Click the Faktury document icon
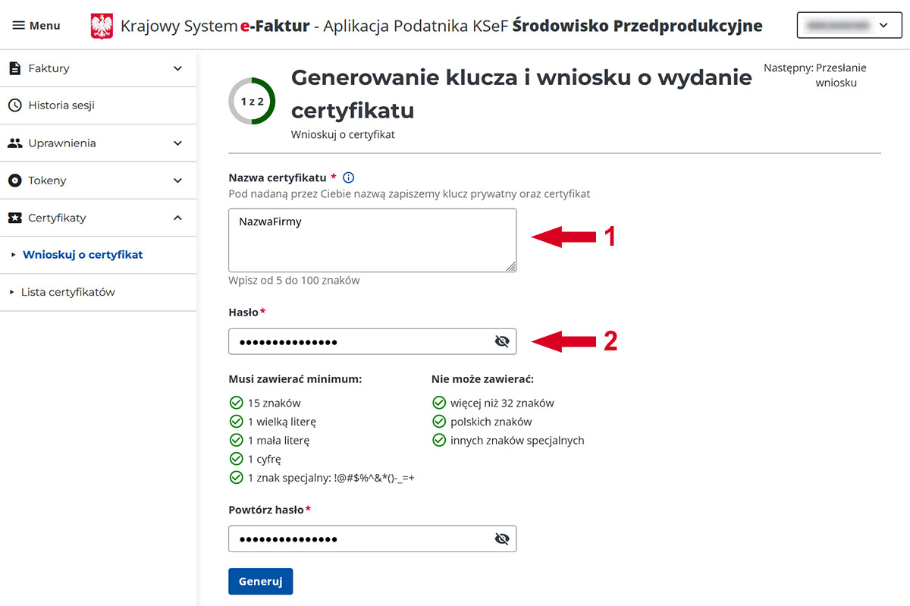This screenshot has height=606, width=910. (x=14, y=68)
